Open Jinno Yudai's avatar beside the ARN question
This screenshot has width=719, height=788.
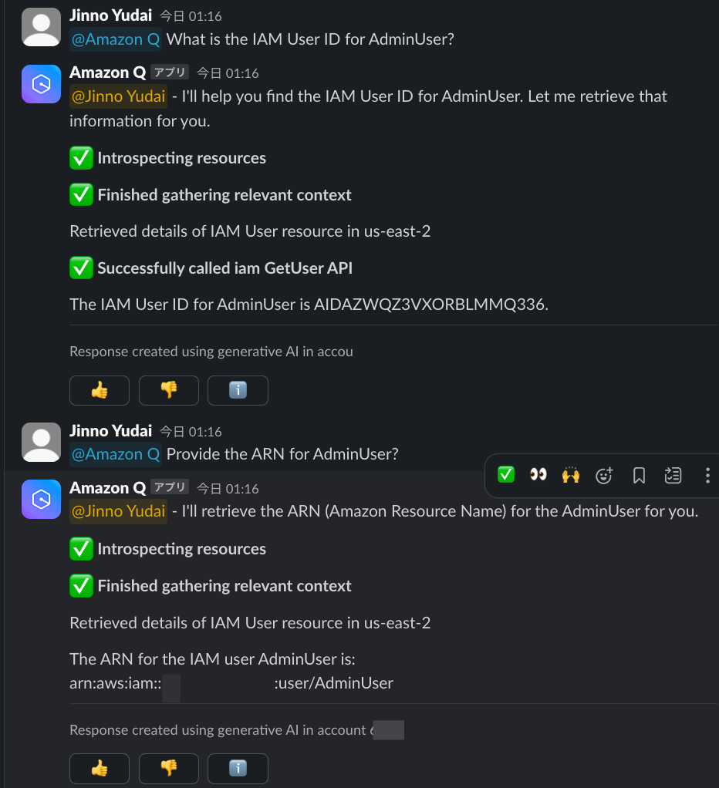(x=41, y=443)
